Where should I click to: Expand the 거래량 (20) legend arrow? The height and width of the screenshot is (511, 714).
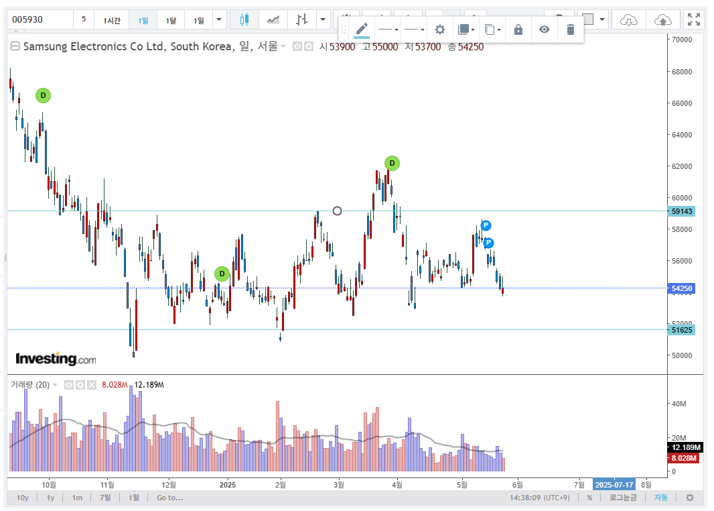[x=55, y=385]
